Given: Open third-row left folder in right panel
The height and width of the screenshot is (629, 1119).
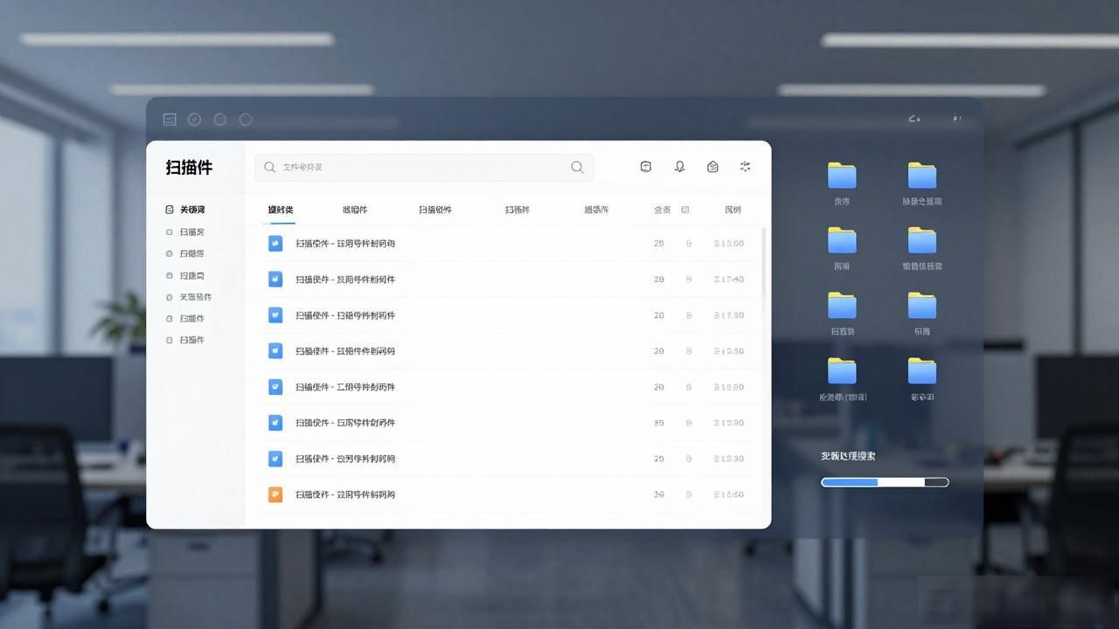Looking at the screenshot, I should pyautogui.click(x=842, y=305).
